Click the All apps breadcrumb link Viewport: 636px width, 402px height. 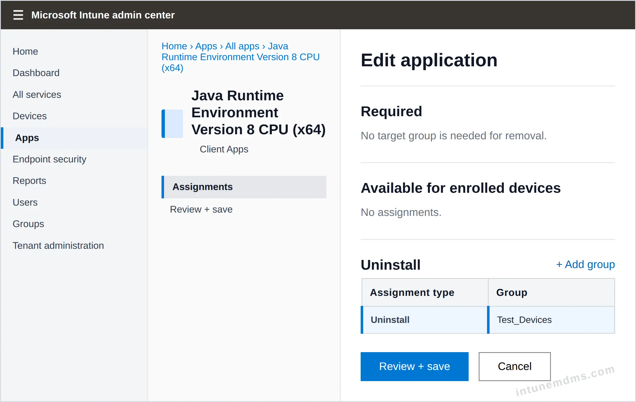(x=242, y=46)
